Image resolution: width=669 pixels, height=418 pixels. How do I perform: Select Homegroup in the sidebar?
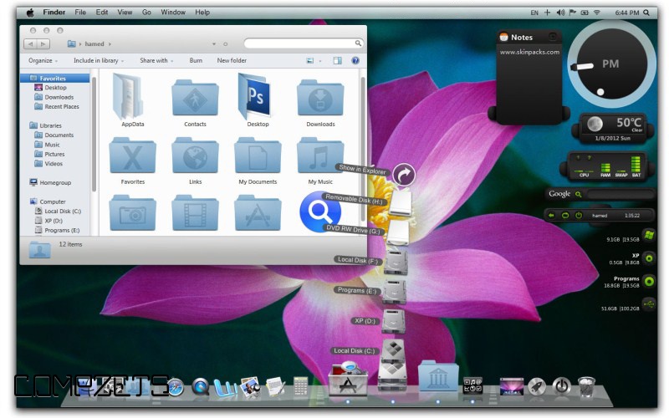(x=55, y=182)
